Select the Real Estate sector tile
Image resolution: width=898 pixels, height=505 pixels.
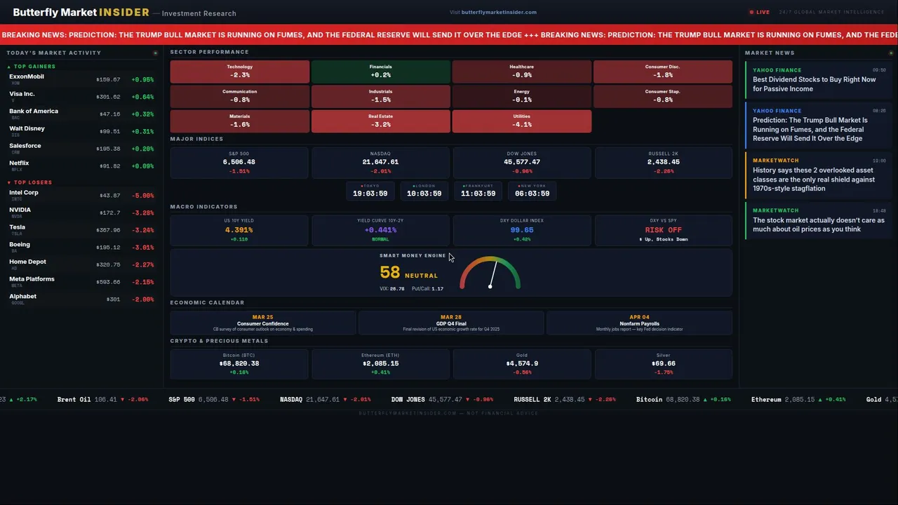pyautogui.click(x=381, y=121)
